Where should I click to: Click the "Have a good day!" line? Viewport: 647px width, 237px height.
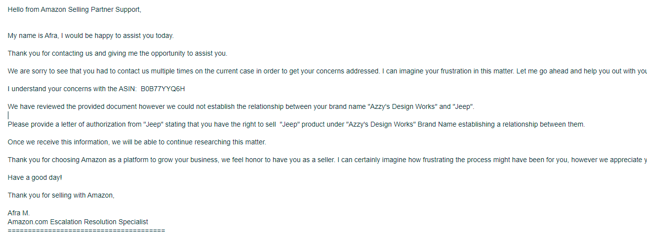pos(35,178)
